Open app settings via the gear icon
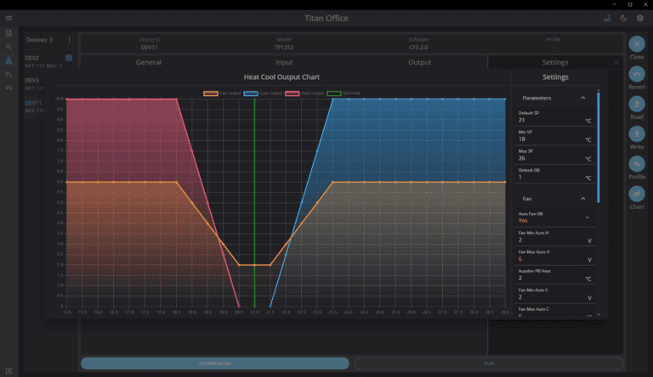Viewport: 653px width, 377px height. (x=640, y=18)
